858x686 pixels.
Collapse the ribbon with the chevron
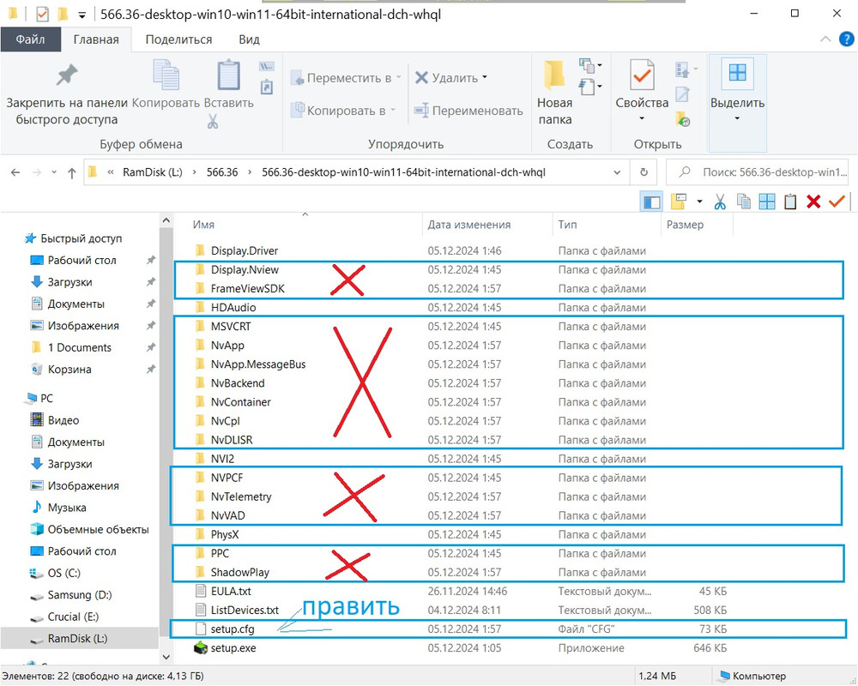[x=825, y=39]
